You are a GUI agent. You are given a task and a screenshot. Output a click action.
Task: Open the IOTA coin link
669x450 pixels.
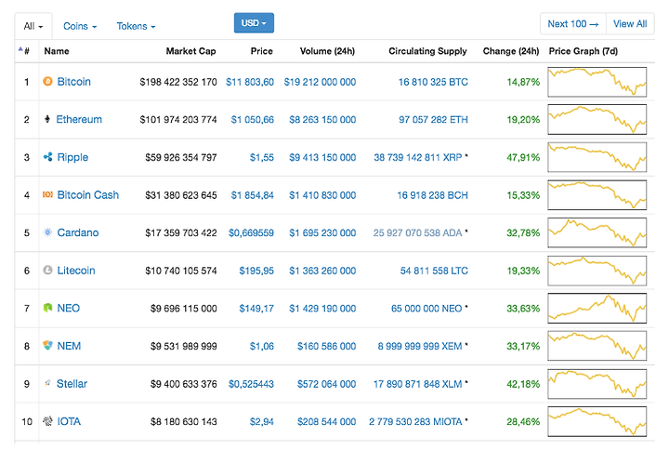pyautogui.click(x=69, y=421)
